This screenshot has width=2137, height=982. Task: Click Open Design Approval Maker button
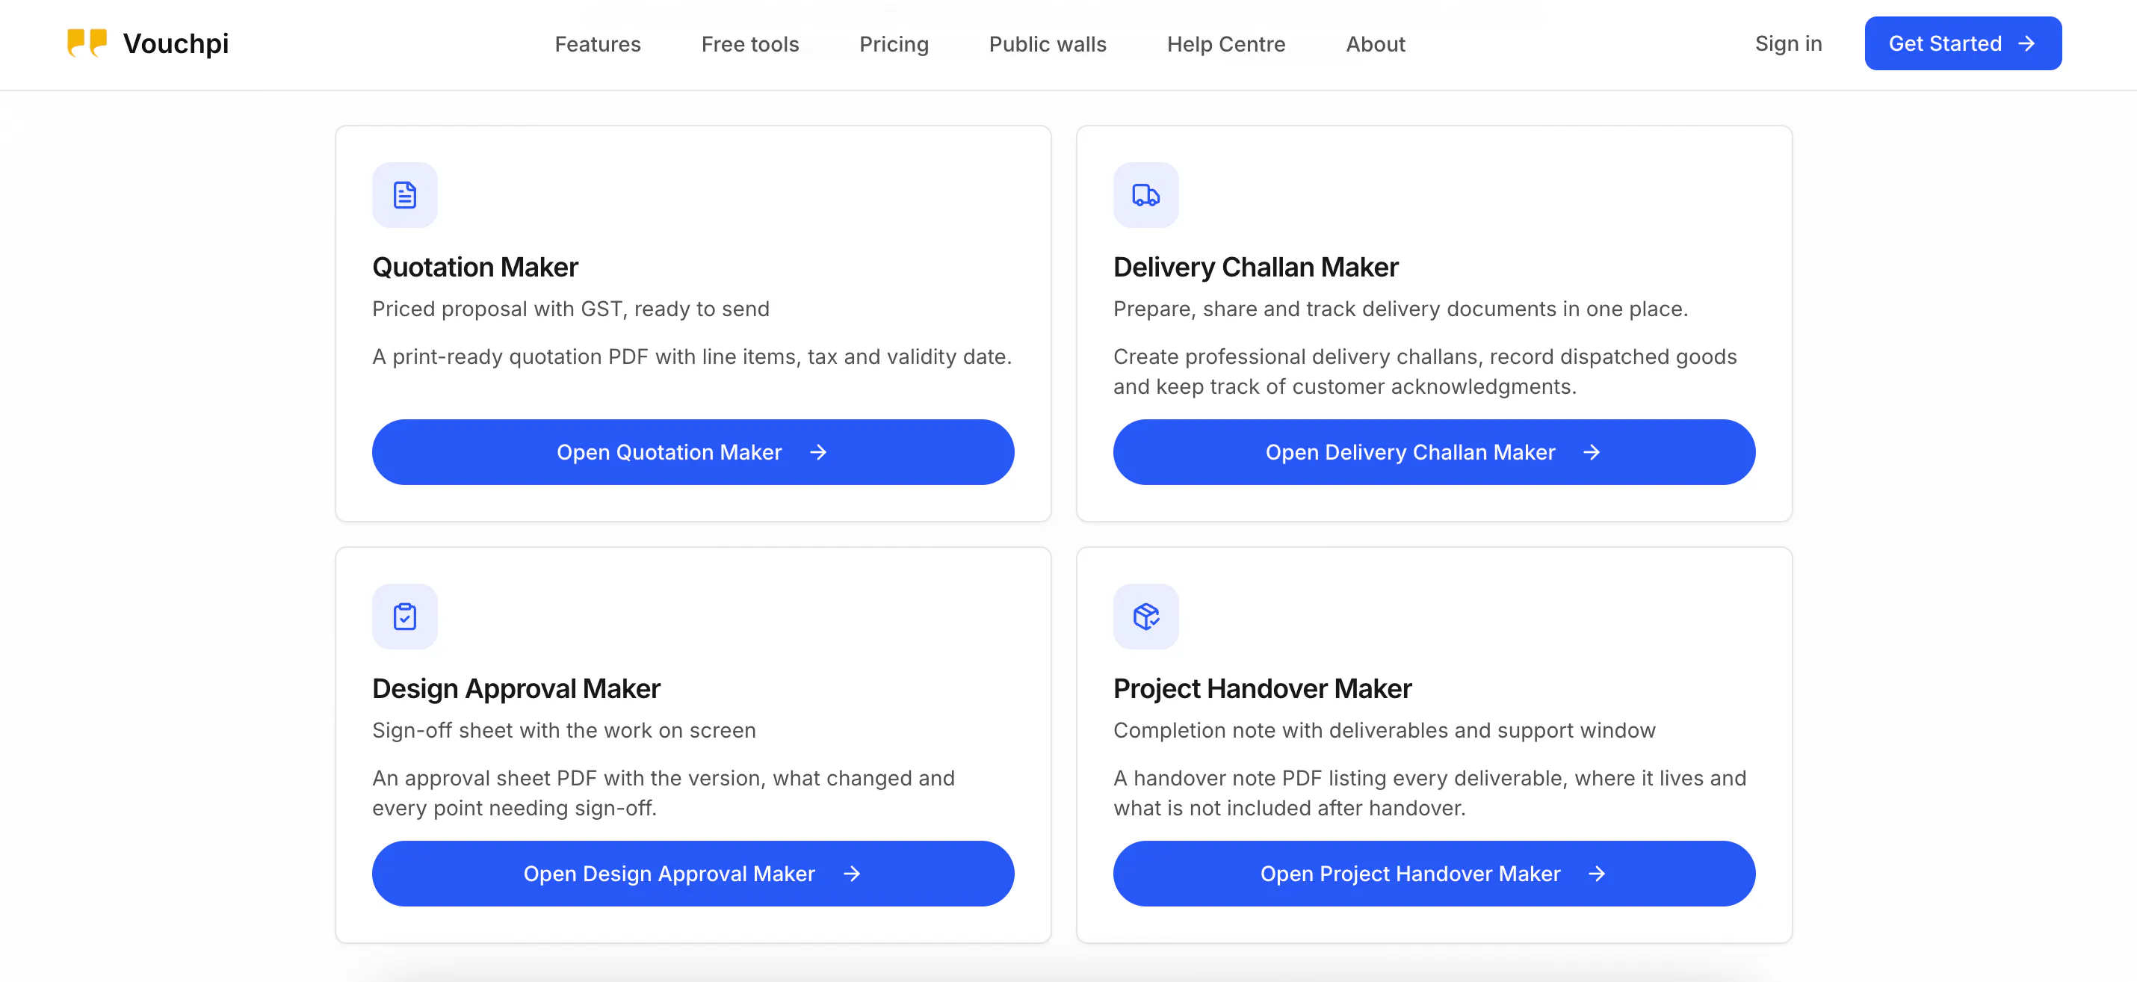coord(693,874)
